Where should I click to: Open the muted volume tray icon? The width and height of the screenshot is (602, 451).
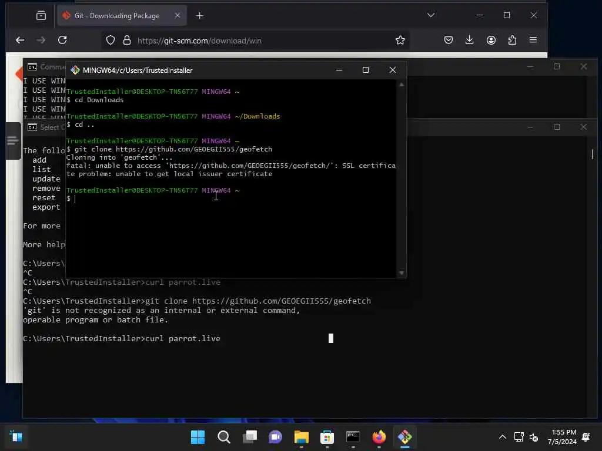534,437
